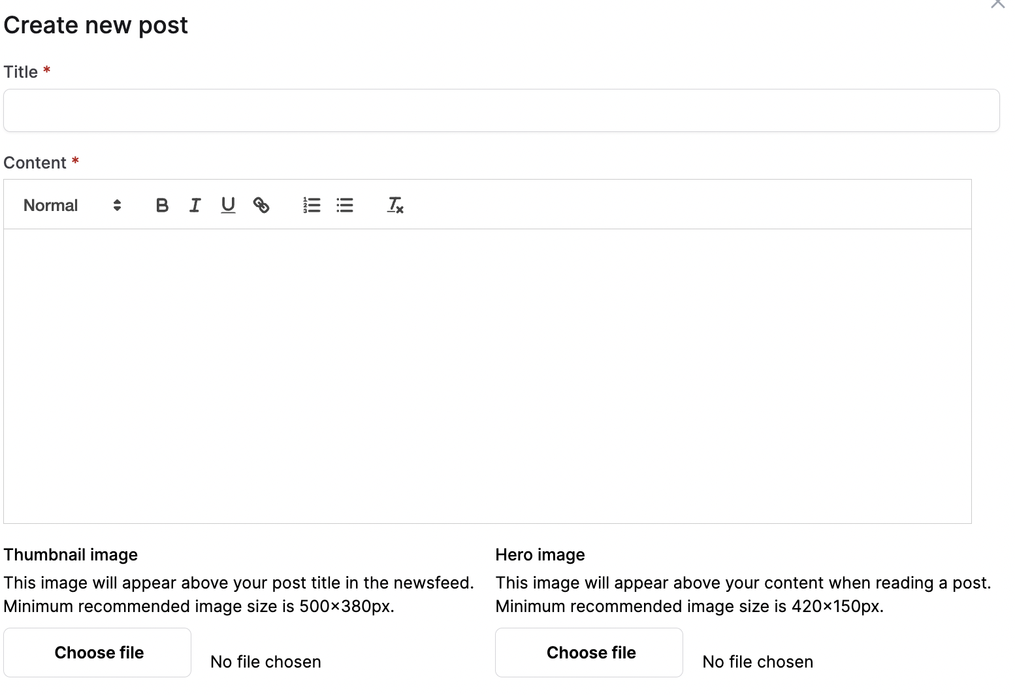Apply italic styling to content text
Screen dimensions: 1015x695
click(x=195, y=205)
